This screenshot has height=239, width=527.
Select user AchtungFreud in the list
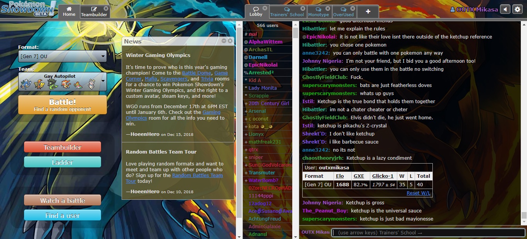coord(268,219)
